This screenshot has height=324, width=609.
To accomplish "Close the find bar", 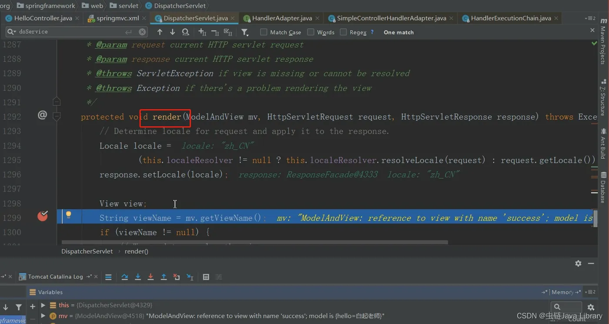I will point(592,30).
